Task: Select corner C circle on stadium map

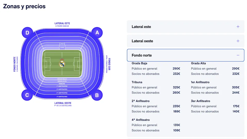Action: coord(27,95)
